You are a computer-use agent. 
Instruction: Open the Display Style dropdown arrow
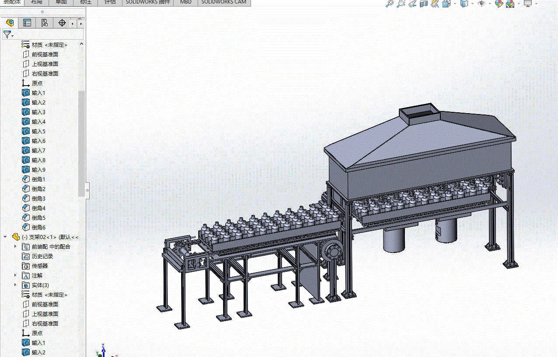[x=473, y=3]
